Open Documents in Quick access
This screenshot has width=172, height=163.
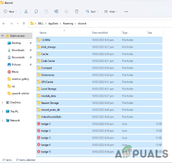click(18, 57)
